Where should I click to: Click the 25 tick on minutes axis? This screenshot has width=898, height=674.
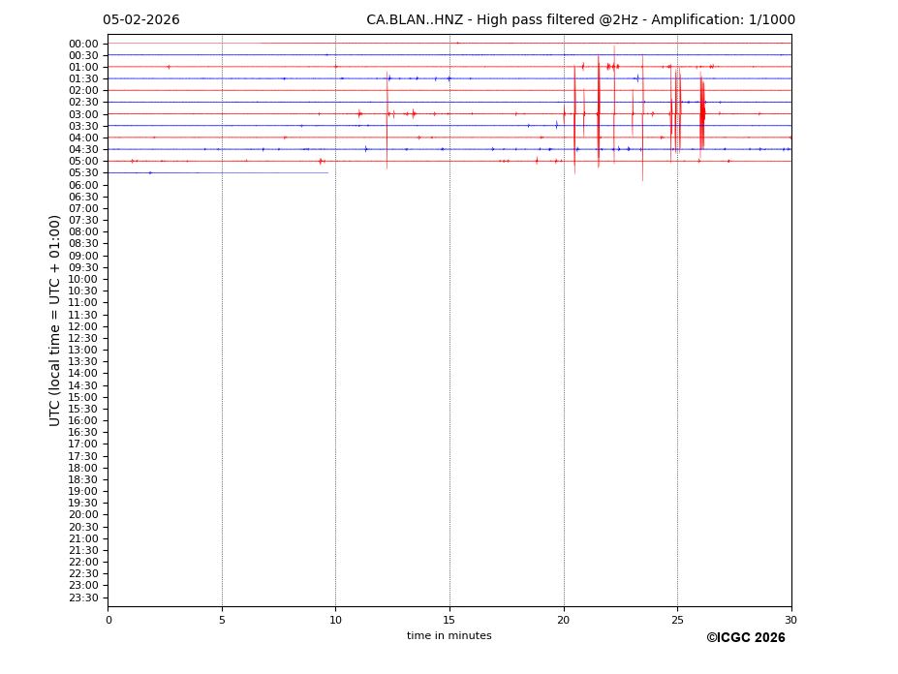point(677,620)
